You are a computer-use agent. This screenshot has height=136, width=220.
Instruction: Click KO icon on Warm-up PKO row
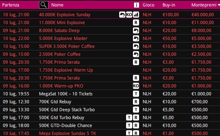pos(136,86)
